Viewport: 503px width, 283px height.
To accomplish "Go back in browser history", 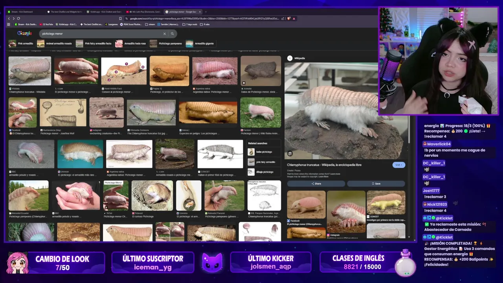I will click(x=9, y=18).
